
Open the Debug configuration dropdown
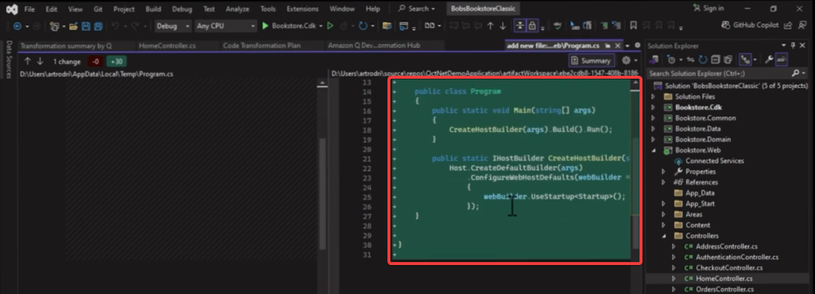(173, 26)
